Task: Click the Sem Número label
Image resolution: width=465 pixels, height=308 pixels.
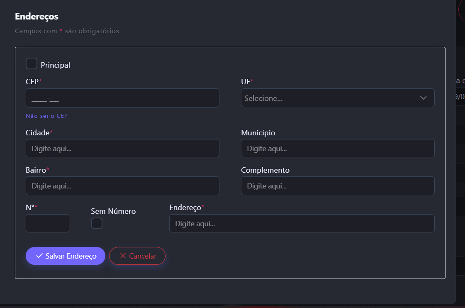Action: pos(113,211)
